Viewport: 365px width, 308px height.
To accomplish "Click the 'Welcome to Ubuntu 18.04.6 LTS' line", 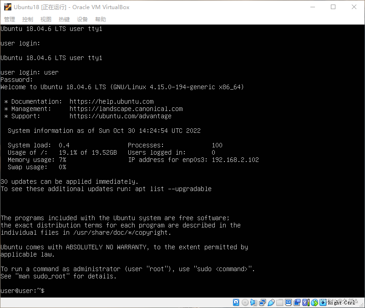I will pyautogui.click(x=122, y=87).
